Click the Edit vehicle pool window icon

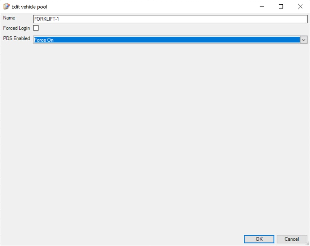click(6, 7)
